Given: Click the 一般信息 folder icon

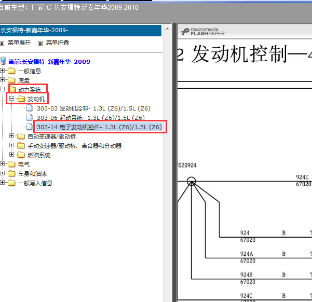Looking at the screenshot, I should click(11, 71).
